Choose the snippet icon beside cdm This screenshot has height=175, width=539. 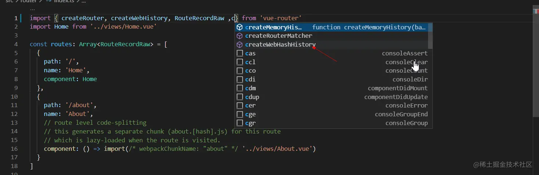click(x=240, y=88)
